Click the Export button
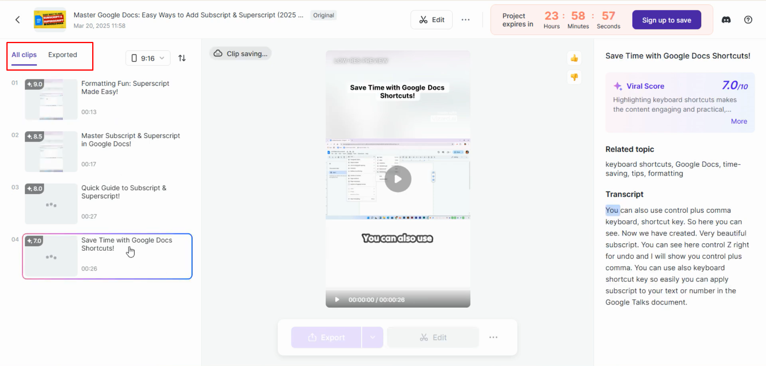Viewport: 766px width, 366px height. (327, 338)
